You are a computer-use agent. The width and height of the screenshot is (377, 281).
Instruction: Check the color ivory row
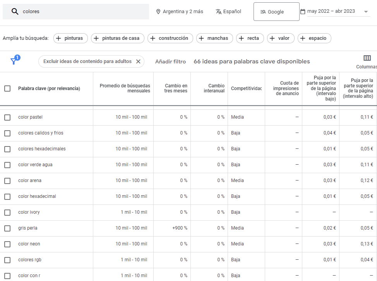click(x=7, y=212)
